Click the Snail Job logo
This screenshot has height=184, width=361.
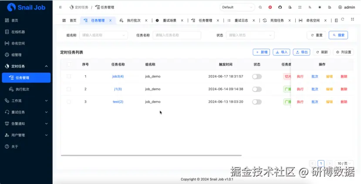(26, 7)
